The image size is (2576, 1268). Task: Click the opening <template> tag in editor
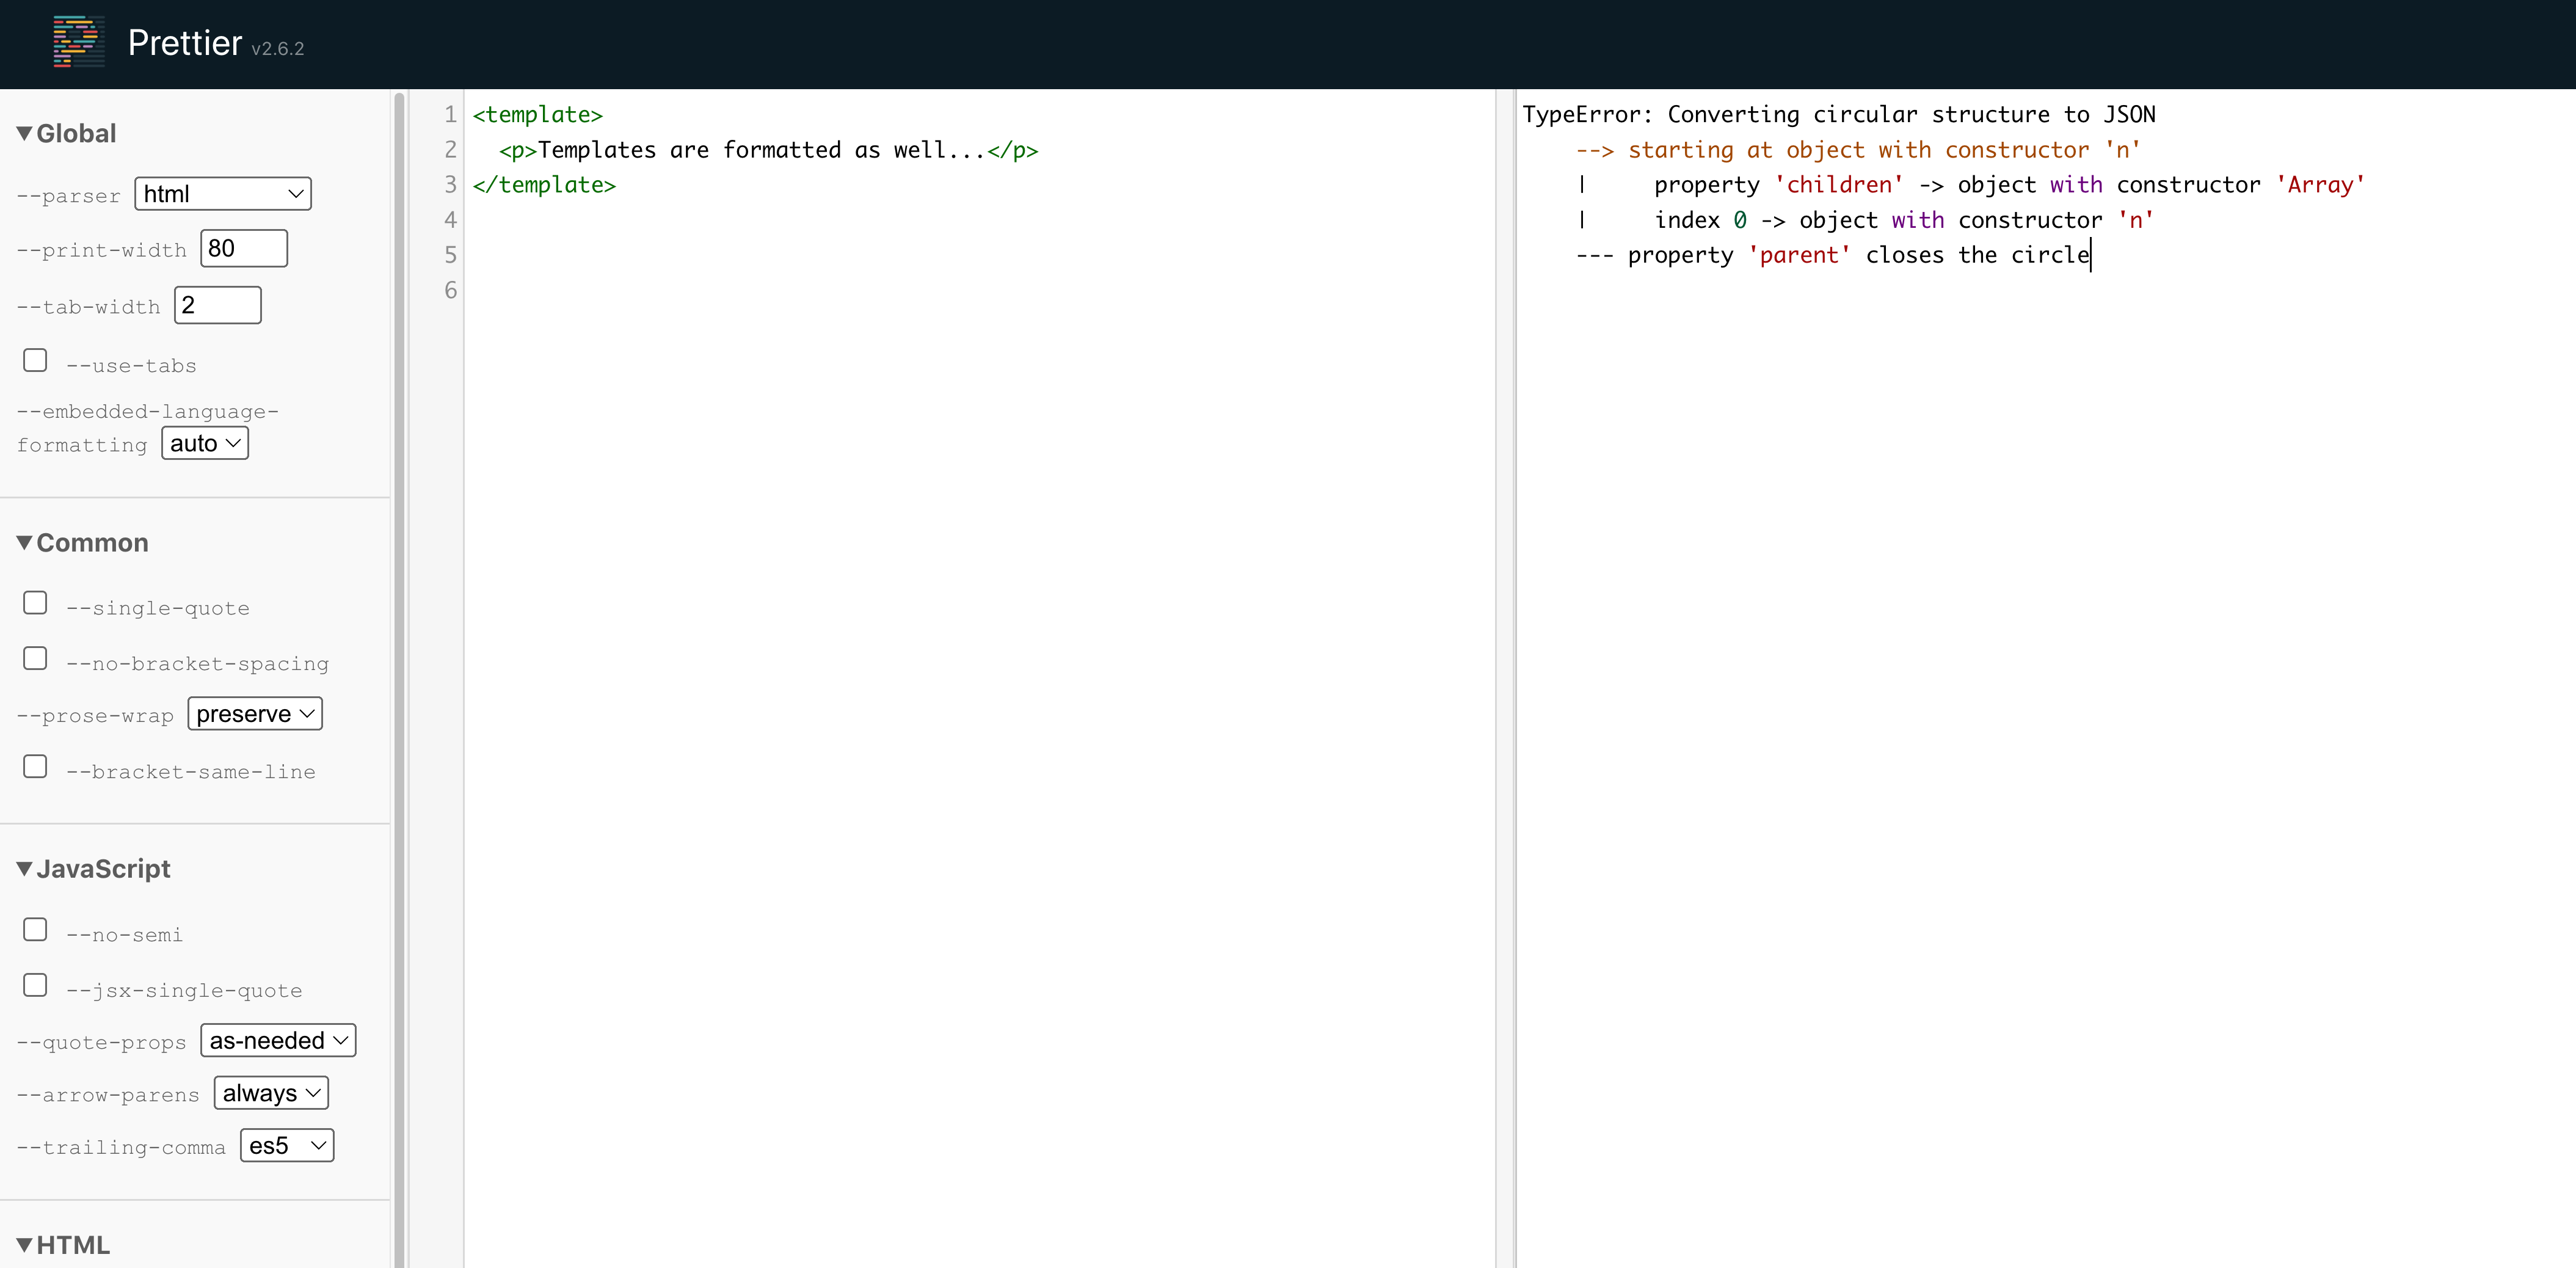[x=538, y=115]
